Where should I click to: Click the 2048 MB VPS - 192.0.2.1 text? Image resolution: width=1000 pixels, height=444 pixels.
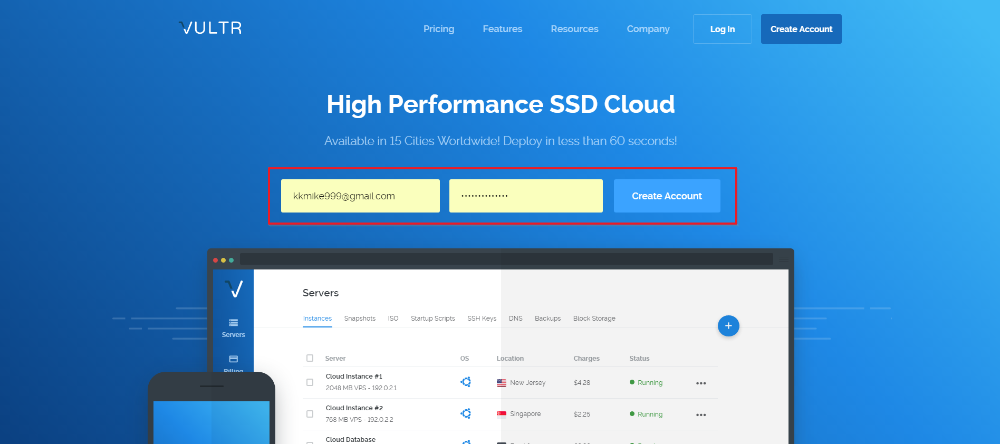click(x=361, y=388)
